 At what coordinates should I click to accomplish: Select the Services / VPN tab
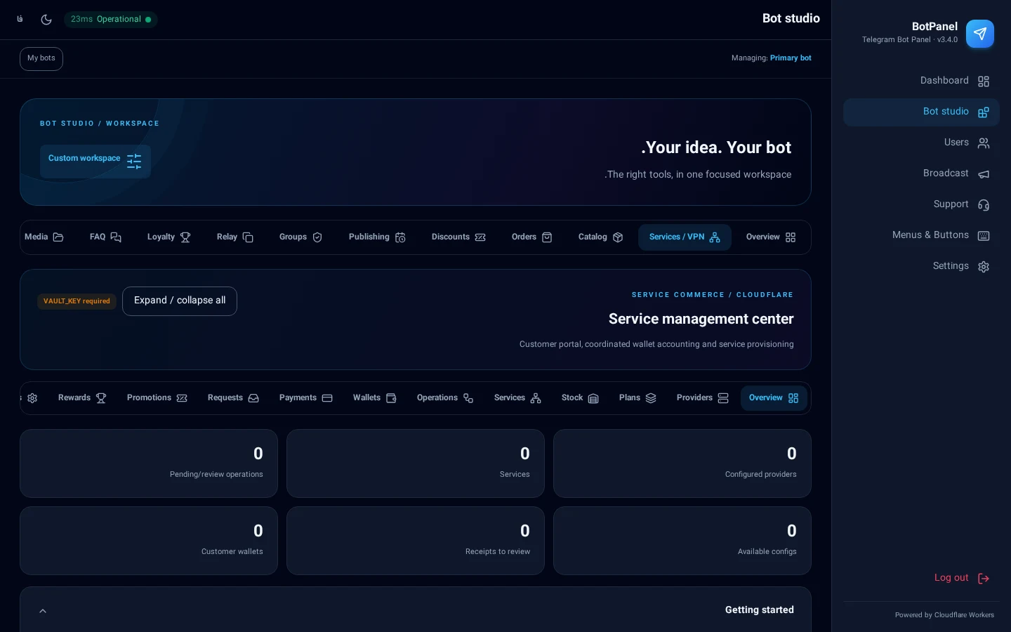(685, 237)
